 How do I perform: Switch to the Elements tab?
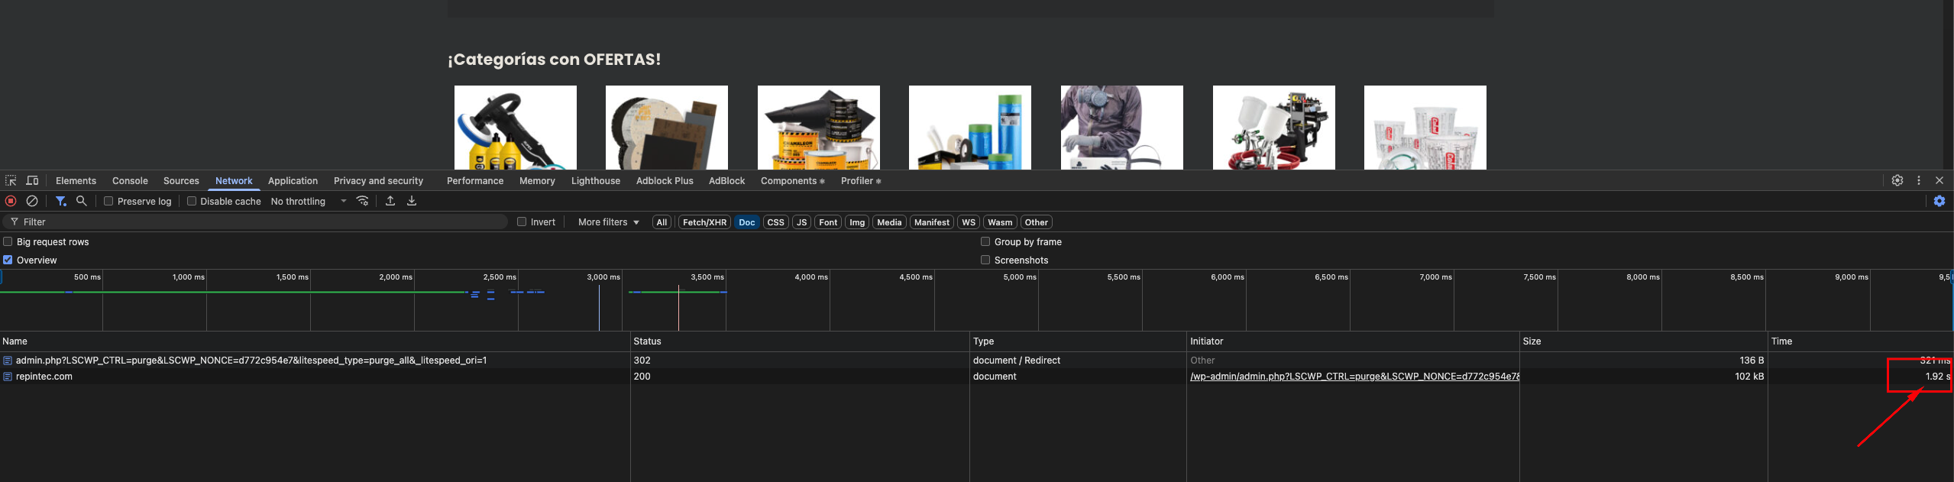(x=76, y=181)
